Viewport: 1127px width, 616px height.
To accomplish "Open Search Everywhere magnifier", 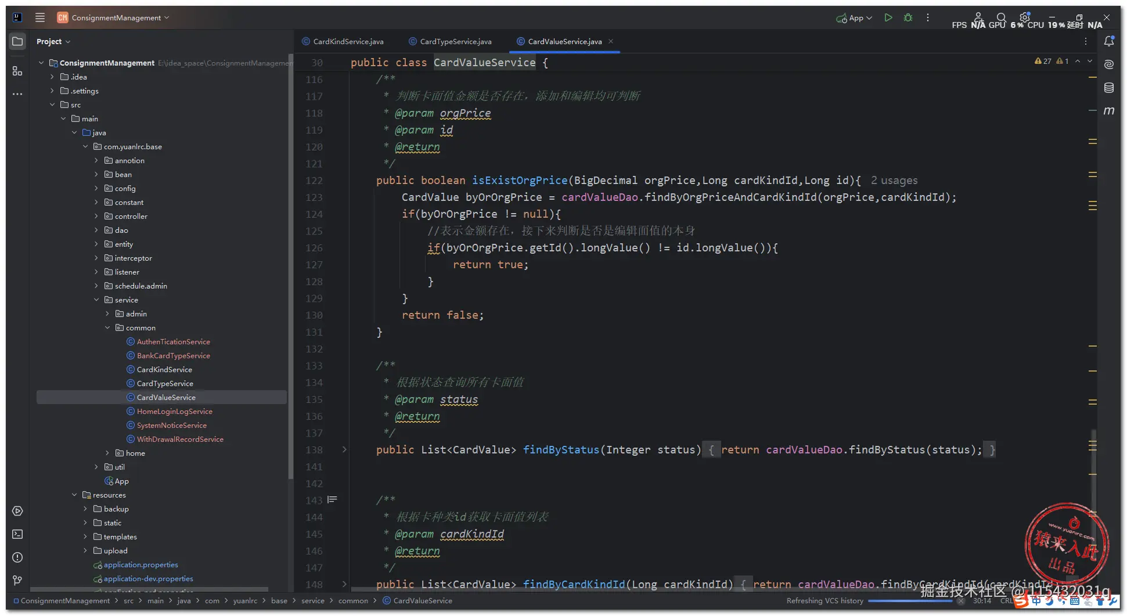I will pos(1001,17).
